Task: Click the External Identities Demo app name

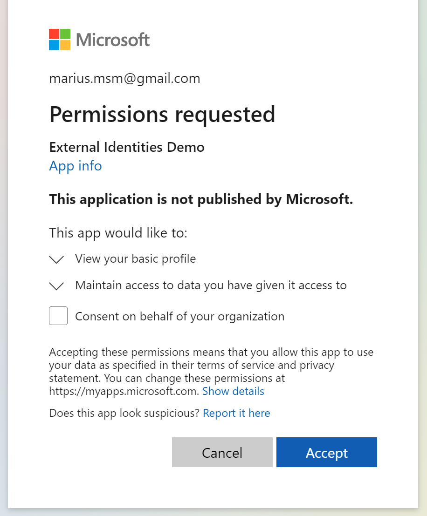Action: 127,148
